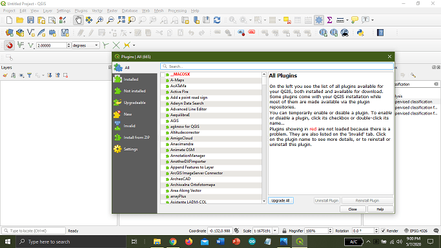This screenshot has width=441, height=248.
Task: Select the Upgradeable plugins tab
Action: (134, 103)
